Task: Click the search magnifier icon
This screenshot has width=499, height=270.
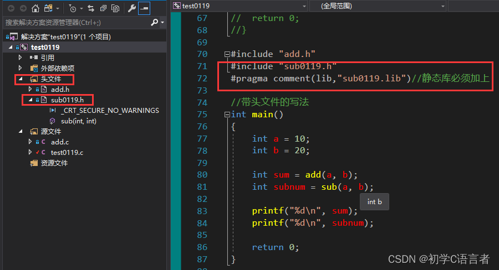Action: click(x=154, y=23)
